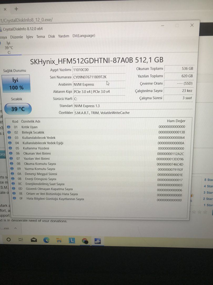Screen dimensions: 213x285
Task: Click the Çalıştırılma Sayısı 23 kez value
Action: tap(178, 91)
